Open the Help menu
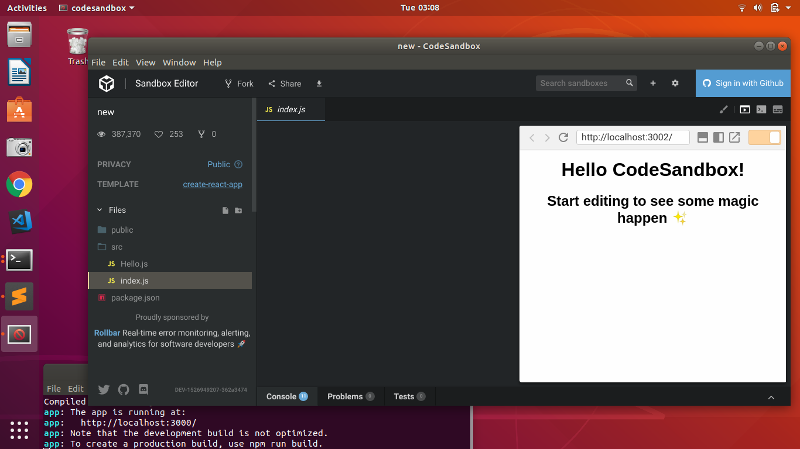The height and width of the screenshot is (449, 800). [x=213, y=63]
